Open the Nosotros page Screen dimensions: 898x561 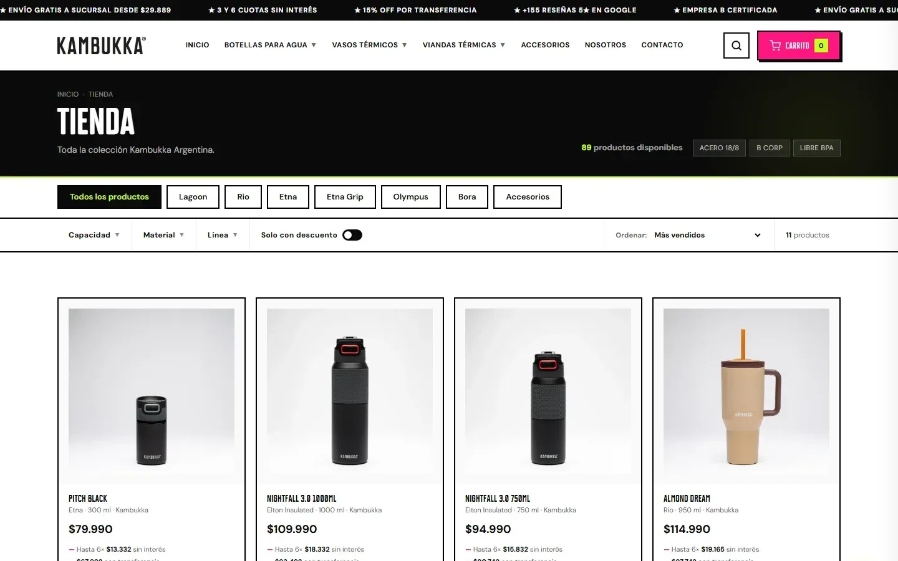606,45
